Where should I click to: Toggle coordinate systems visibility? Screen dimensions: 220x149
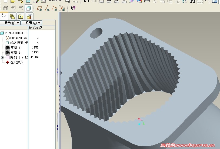(x=62, y=8)
